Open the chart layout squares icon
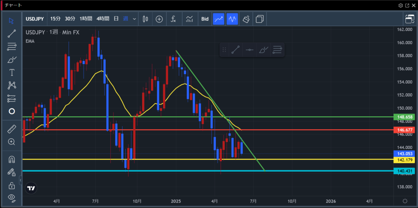 260,19
